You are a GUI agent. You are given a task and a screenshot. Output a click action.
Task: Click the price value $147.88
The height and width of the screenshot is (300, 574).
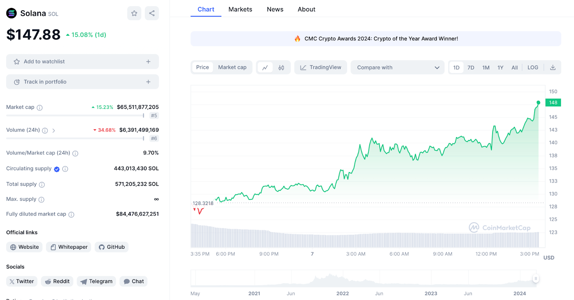(33, 35)
